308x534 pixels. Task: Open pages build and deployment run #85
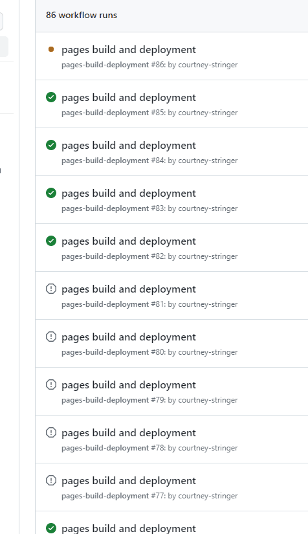pyautogui.click(x=129, y=98)
